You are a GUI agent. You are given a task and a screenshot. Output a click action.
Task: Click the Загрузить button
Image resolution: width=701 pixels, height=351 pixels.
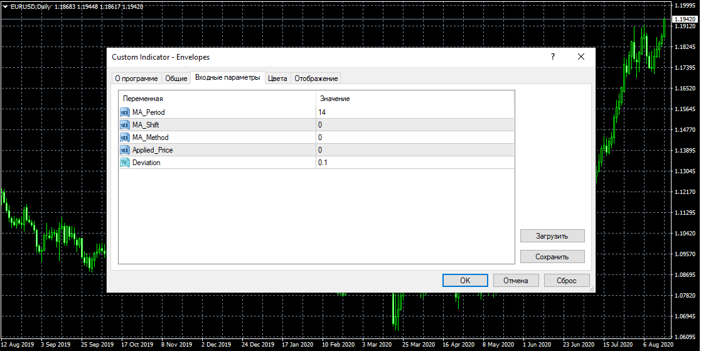pyautogui.click(x=552, y=236)
